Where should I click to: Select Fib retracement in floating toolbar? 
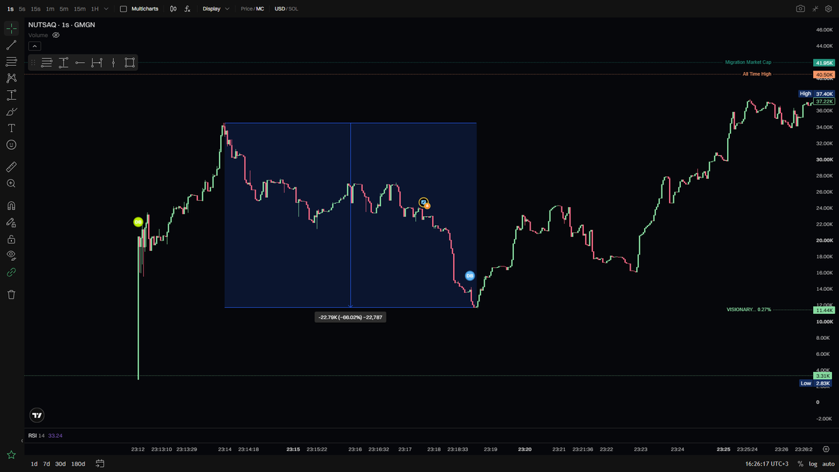47,63
